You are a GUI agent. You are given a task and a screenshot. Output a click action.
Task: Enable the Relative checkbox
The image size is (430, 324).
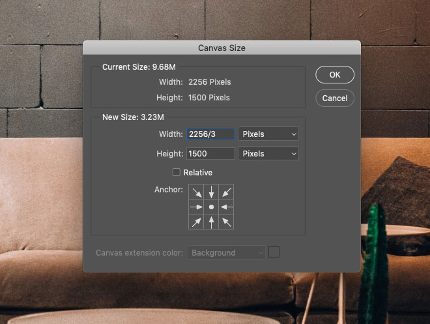tap(177, 173)
